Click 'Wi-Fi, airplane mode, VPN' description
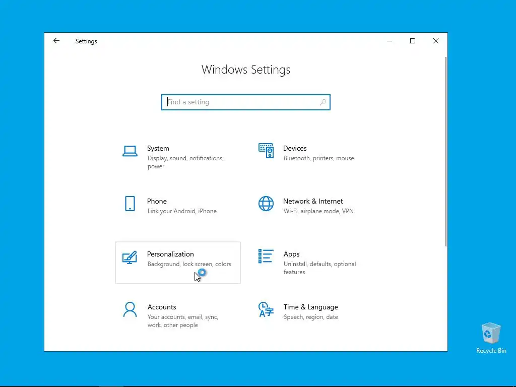516x387 pixels. tap(318, 211)
